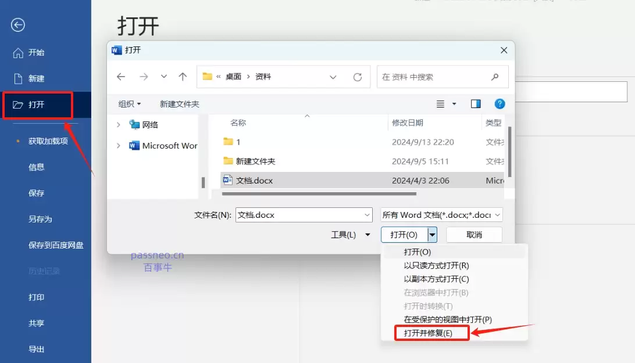Image resolution: width=635 pixels, height=363 pixels.
Task: Open the 组织 dropdown menu
Action: (129, 103)
